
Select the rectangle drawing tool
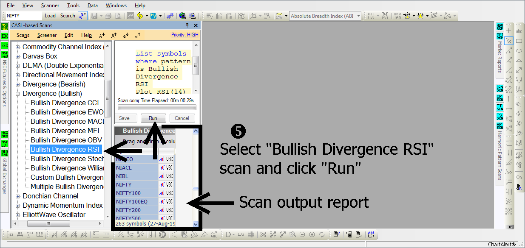pyautogui.click(x=519, y=41)
